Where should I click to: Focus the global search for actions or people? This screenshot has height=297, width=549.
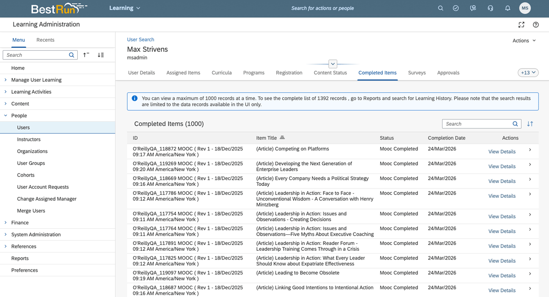[323, 8]
